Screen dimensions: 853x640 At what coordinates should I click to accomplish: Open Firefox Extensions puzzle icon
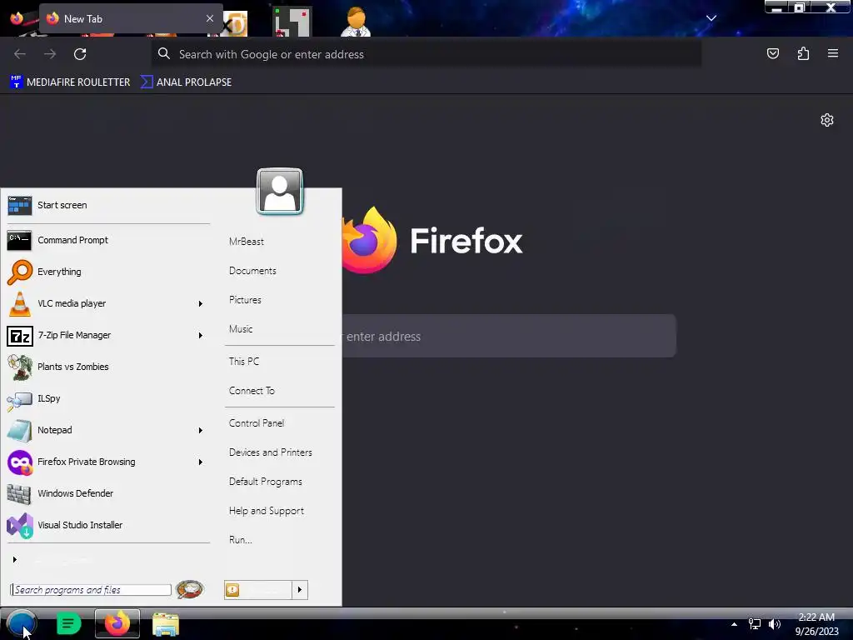pyautogui.click(x=803, y=53)
